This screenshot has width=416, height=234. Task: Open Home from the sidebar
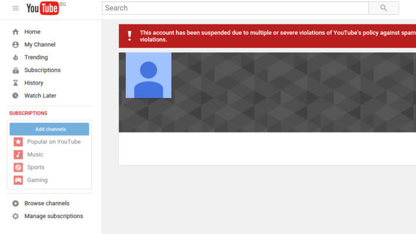pos(32,32)
